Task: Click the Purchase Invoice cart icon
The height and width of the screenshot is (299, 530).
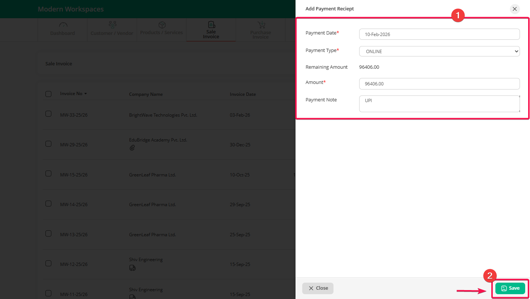Action: [261, 25]
